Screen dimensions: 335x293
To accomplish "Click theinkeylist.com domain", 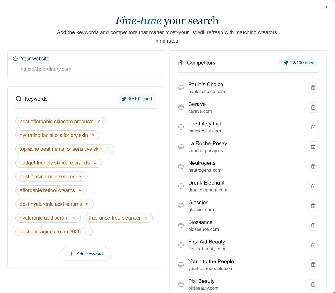I will (x=205, y=131).
